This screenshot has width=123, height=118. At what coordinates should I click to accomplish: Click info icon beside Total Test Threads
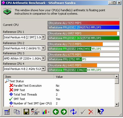[x=11, y=94]
